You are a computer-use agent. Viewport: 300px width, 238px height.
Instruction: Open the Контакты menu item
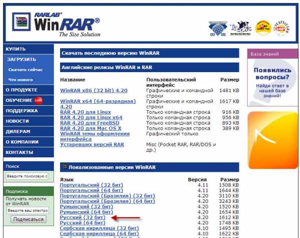coord(28,152)
